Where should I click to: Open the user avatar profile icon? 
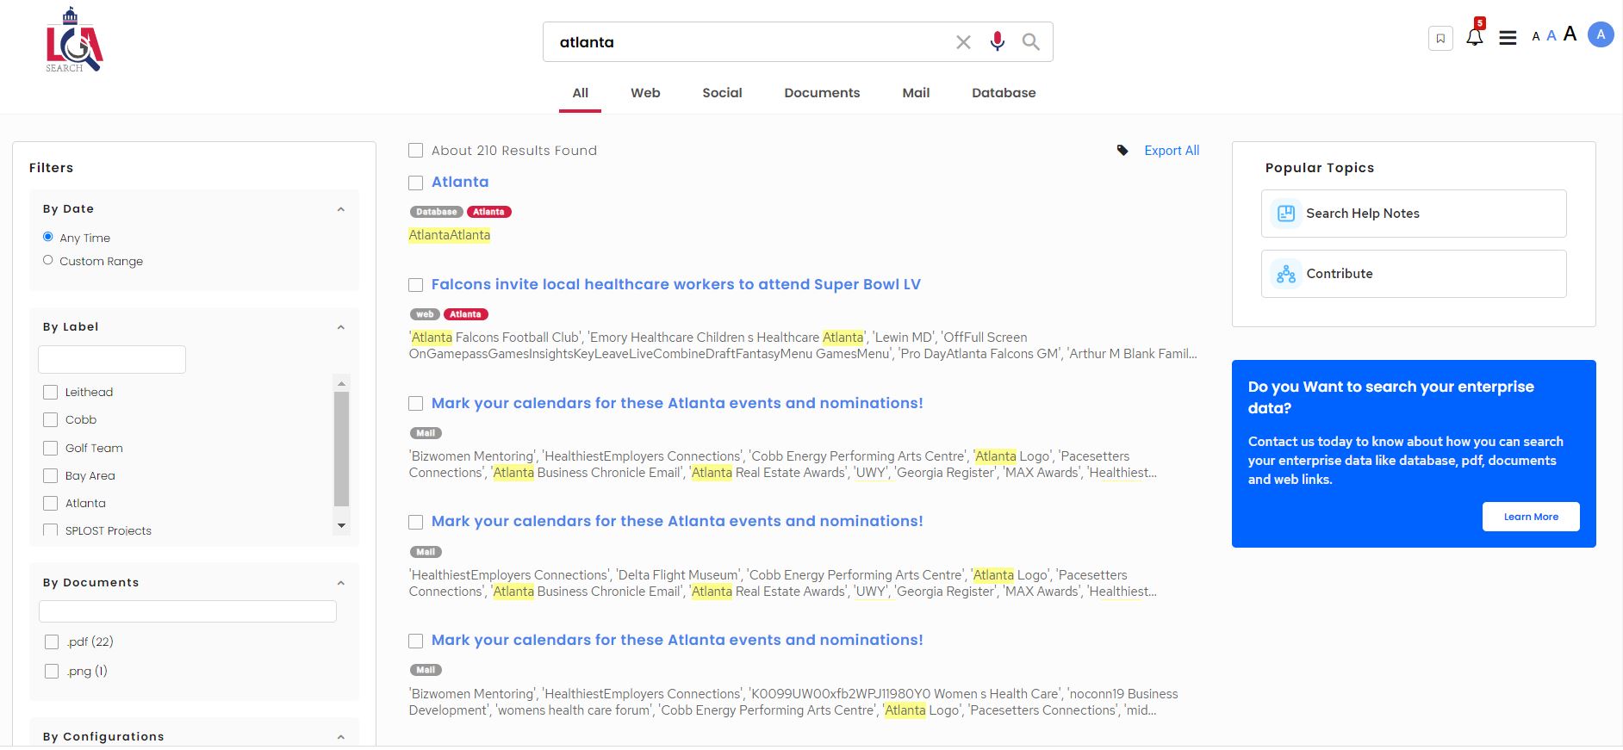1601,35
